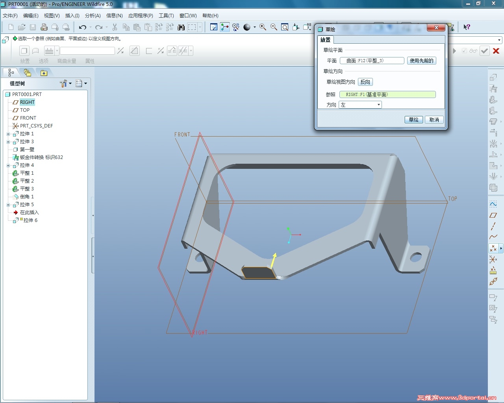This screenshot has width=504, height=403.
Task: Select PRT_CSYS_DEF in the model tree
Action: pyautogui.click(x=36, y=126)
